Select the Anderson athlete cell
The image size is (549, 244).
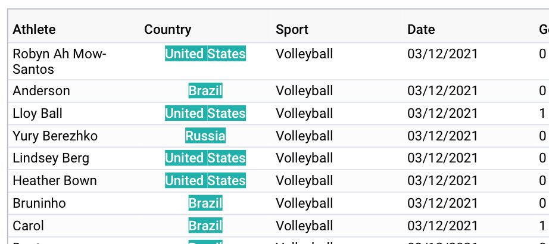(73, 91)
